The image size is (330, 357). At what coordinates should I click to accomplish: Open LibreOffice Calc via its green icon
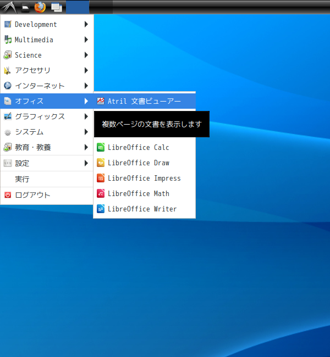point(101,147)
